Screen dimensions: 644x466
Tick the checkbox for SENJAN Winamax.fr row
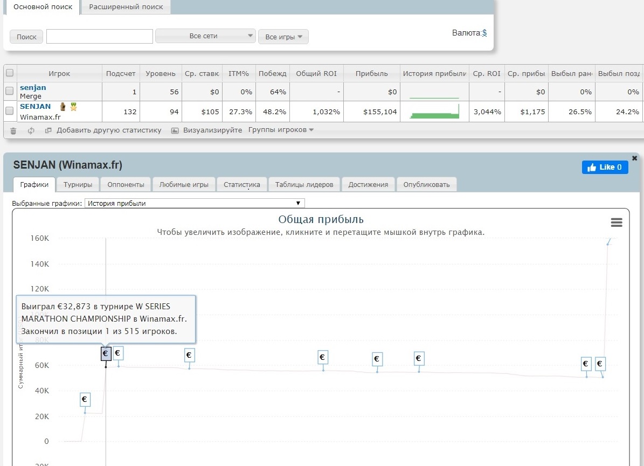(x=9, y=111)
